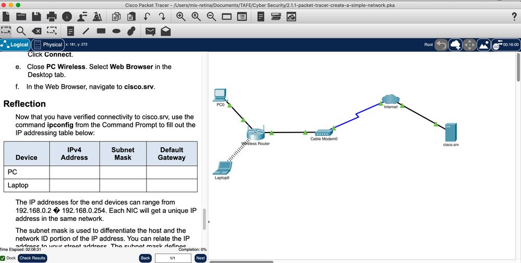Open the custom devices dialog icon

tap(261, 17)
